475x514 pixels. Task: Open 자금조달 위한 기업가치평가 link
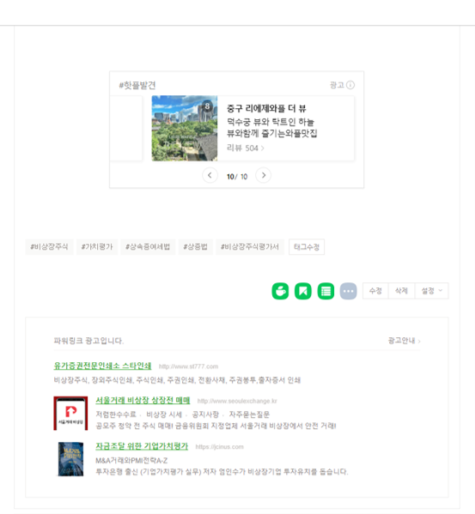point(142,446)
